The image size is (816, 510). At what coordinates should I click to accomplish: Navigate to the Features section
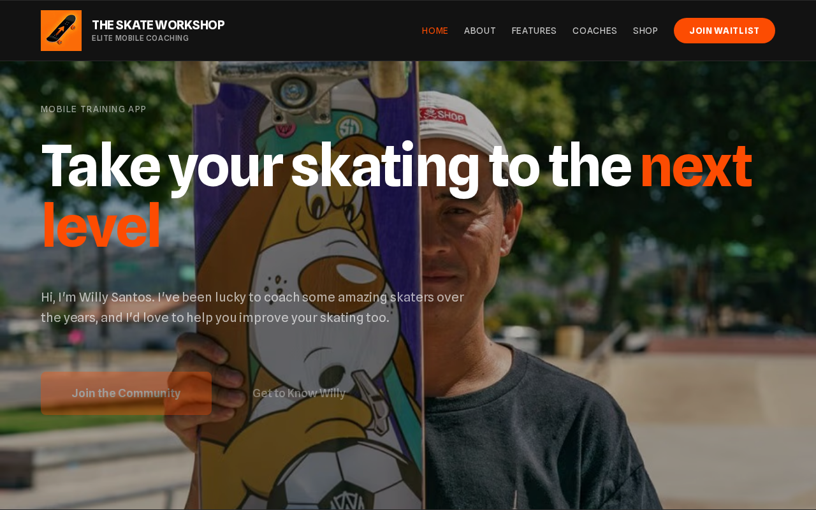tap(534, 31)
